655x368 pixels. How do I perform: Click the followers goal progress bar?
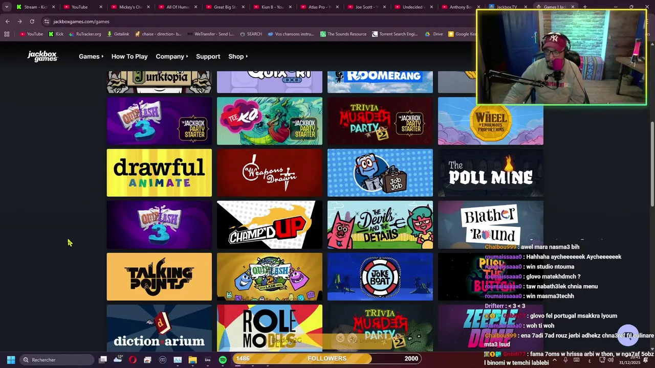[x=327, y=358]
